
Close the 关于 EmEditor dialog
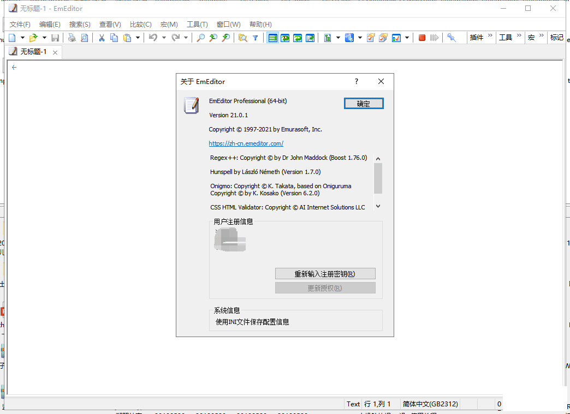pyautogui.click(x=381, y=81)
